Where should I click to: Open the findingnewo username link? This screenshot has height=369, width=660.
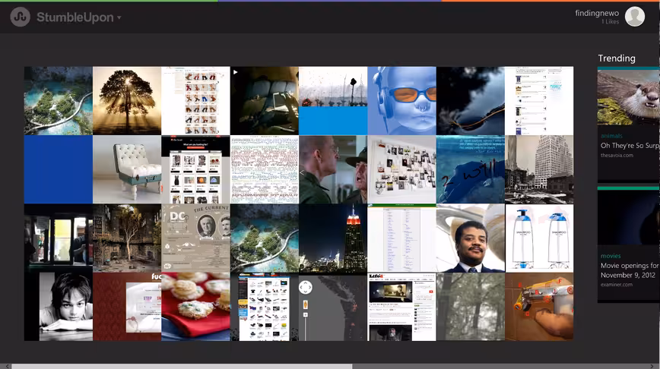[x=597, y=13]
